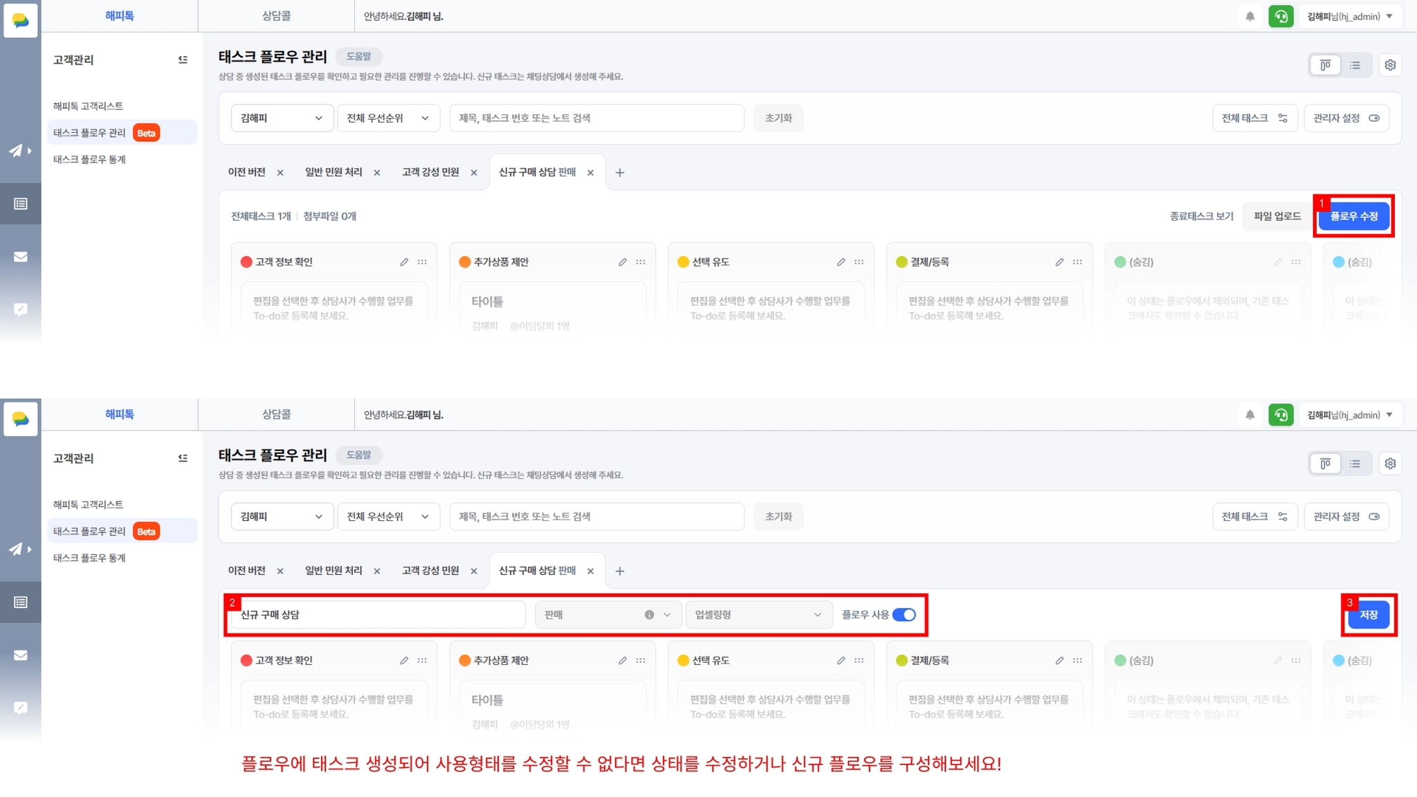Switch to list view in the lower screen

(x=1355, y=464)
